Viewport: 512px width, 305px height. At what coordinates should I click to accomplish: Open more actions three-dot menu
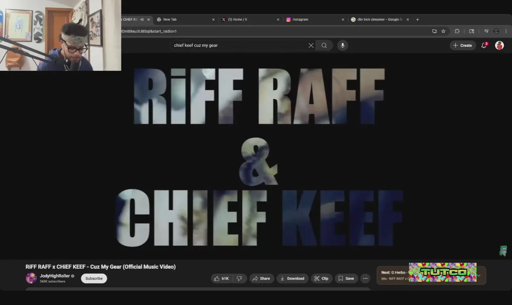(365, 278)
